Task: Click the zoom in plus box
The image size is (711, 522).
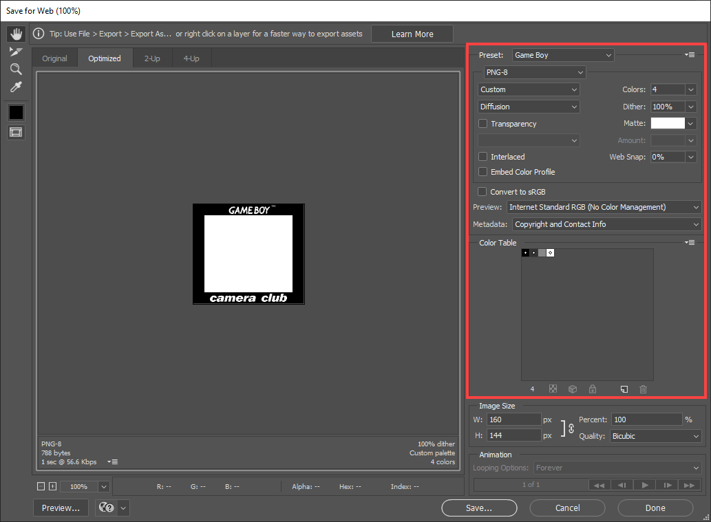Action: pyautogui.click(x=52, y=486)
